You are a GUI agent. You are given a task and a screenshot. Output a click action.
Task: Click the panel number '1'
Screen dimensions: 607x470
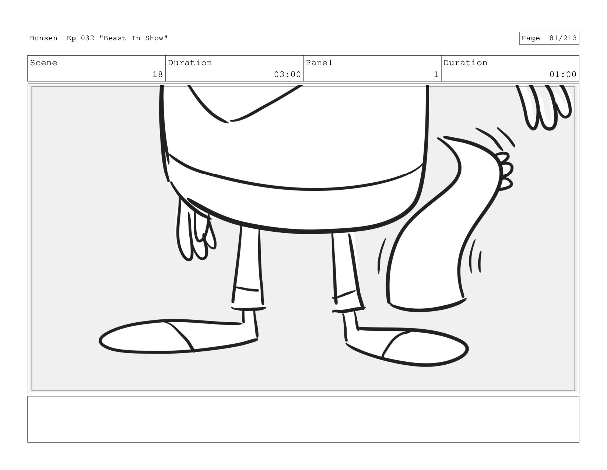click(436, 74)
